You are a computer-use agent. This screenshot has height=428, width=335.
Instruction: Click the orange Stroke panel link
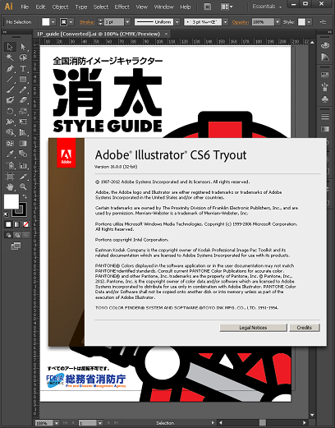[87, 22]
